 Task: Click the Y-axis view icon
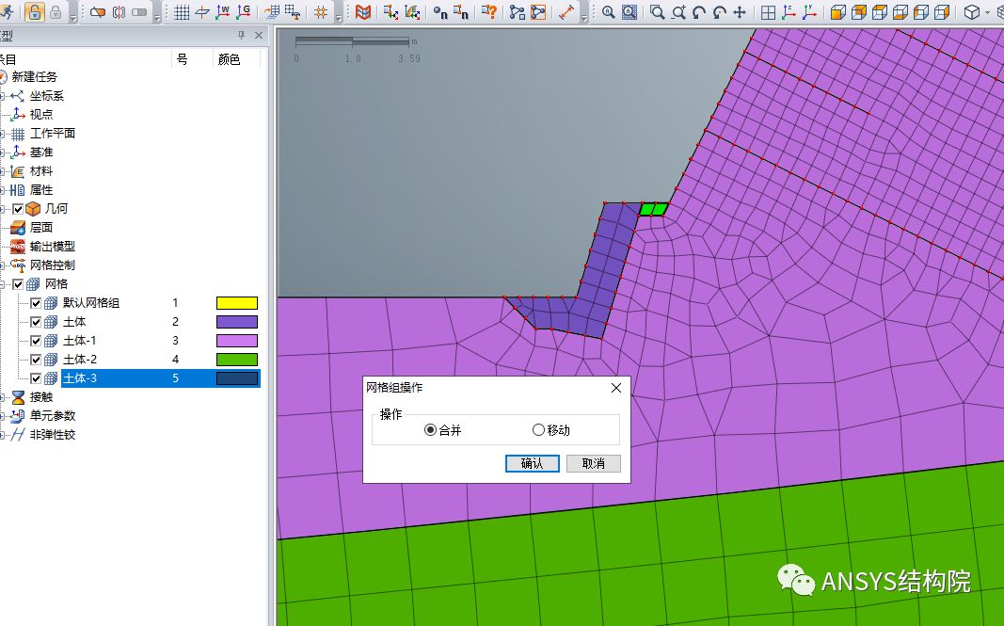pos(810,11)
